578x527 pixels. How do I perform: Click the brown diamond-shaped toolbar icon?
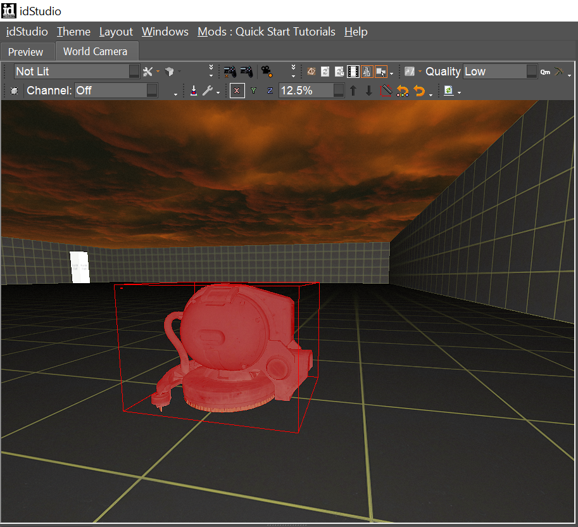click(311, 72)
